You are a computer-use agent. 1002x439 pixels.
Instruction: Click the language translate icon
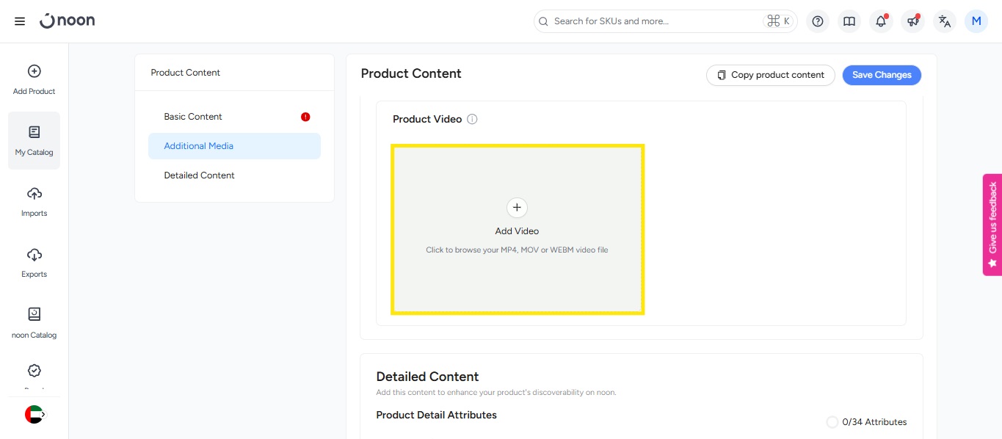[x=945, y=21]
